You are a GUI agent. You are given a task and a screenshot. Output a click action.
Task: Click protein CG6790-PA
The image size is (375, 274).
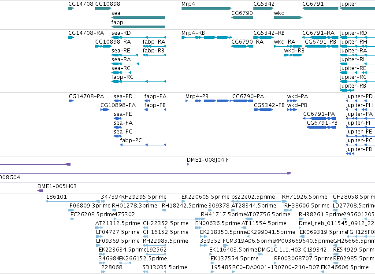[242, 101]
